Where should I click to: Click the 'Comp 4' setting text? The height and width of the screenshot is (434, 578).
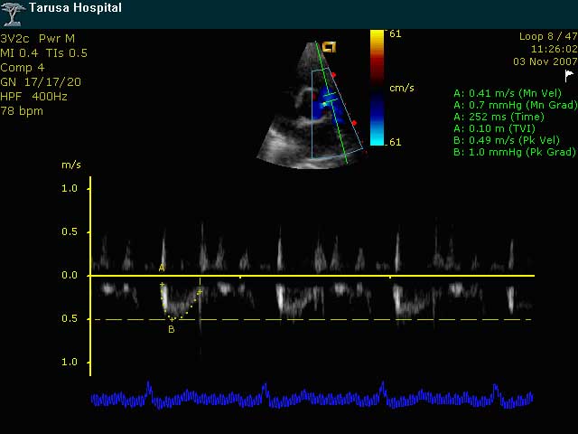coord(23,68)
